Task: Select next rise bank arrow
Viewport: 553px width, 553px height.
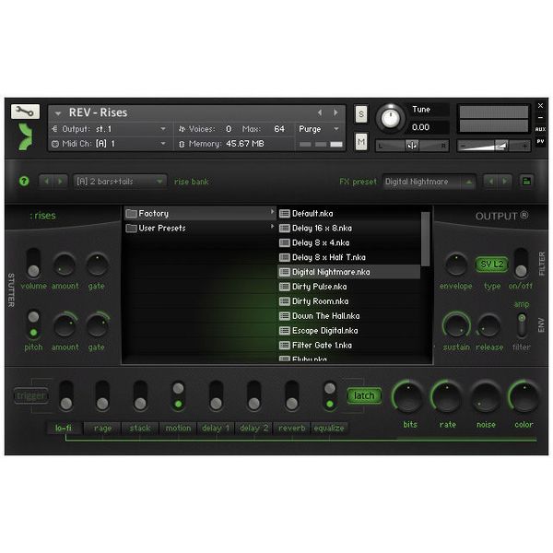Action: [60, 182]
